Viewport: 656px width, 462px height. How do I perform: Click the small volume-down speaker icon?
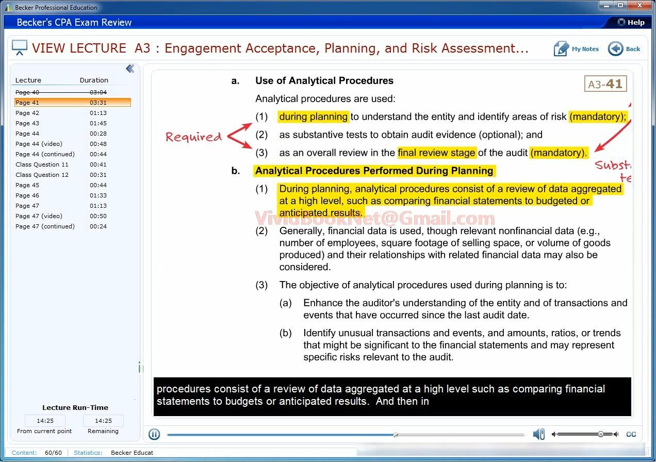(x=554, y=434)
